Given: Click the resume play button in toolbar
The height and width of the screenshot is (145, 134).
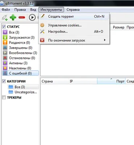Looking at the screenshot, I should click(32, 17).
